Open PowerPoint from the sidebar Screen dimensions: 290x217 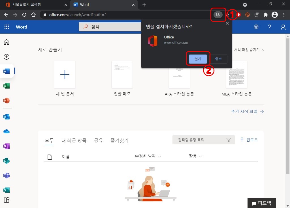coord(7,101)
